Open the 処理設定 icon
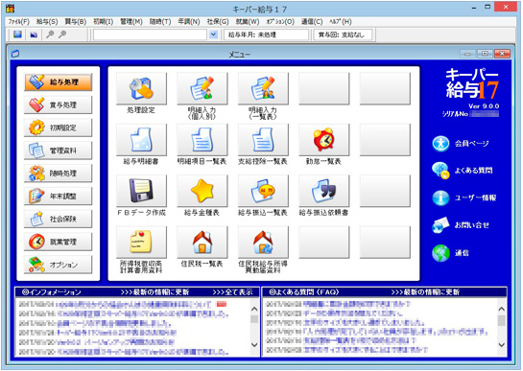 pos(141,88)
